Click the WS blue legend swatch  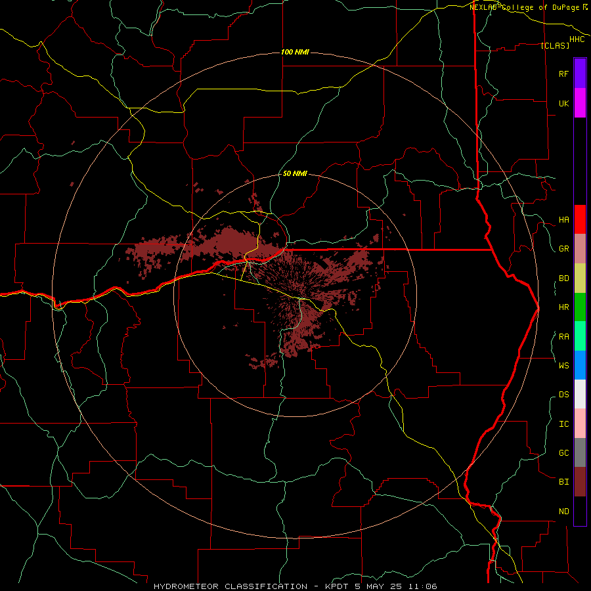tap(580, 365)
